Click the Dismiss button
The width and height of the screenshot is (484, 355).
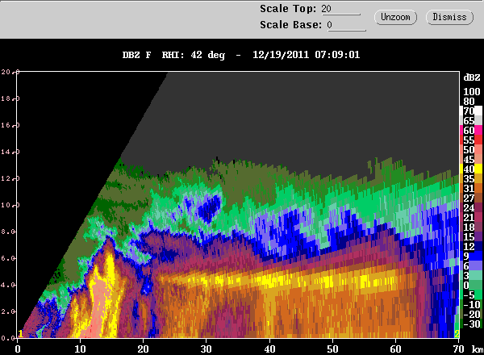coord(449,17)
